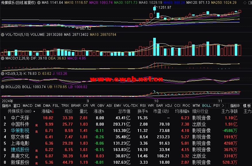Open the dropdown circle beside 传媒娱乐(日线.前复权) title
Viewport: 252px width, 166px height.
point(39,3)
